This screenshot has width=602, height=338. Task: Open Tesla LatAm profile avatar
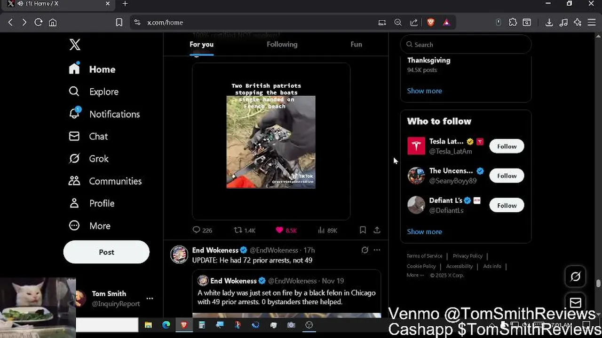[x=416, y=146]
